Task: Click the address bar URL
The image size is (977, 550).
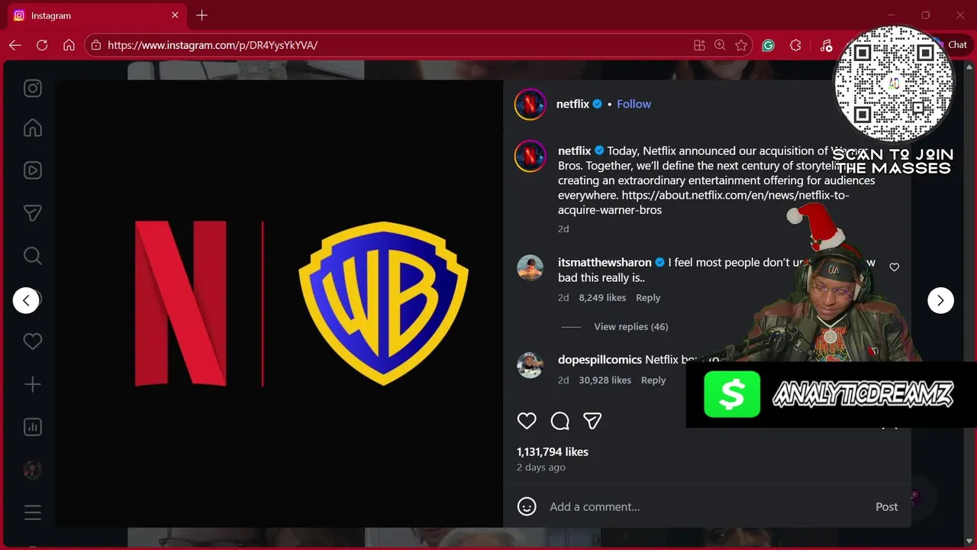Action: pyautogui.click(x=212, y=45)
